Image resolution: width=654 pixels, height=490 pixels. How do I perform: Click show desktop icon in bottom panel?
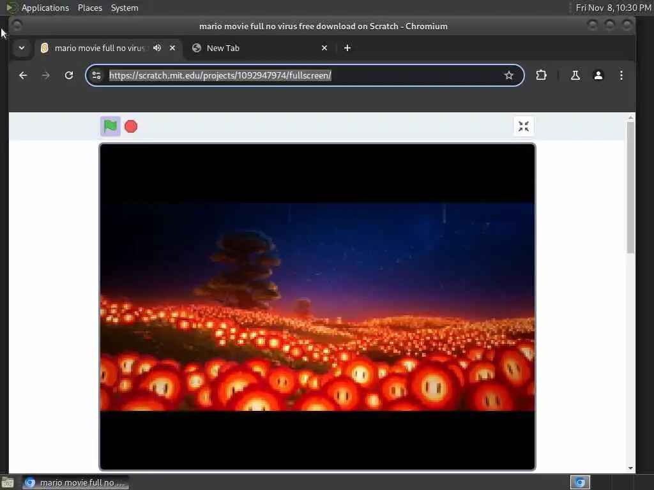pyautogui.click(x=8, y=482)
